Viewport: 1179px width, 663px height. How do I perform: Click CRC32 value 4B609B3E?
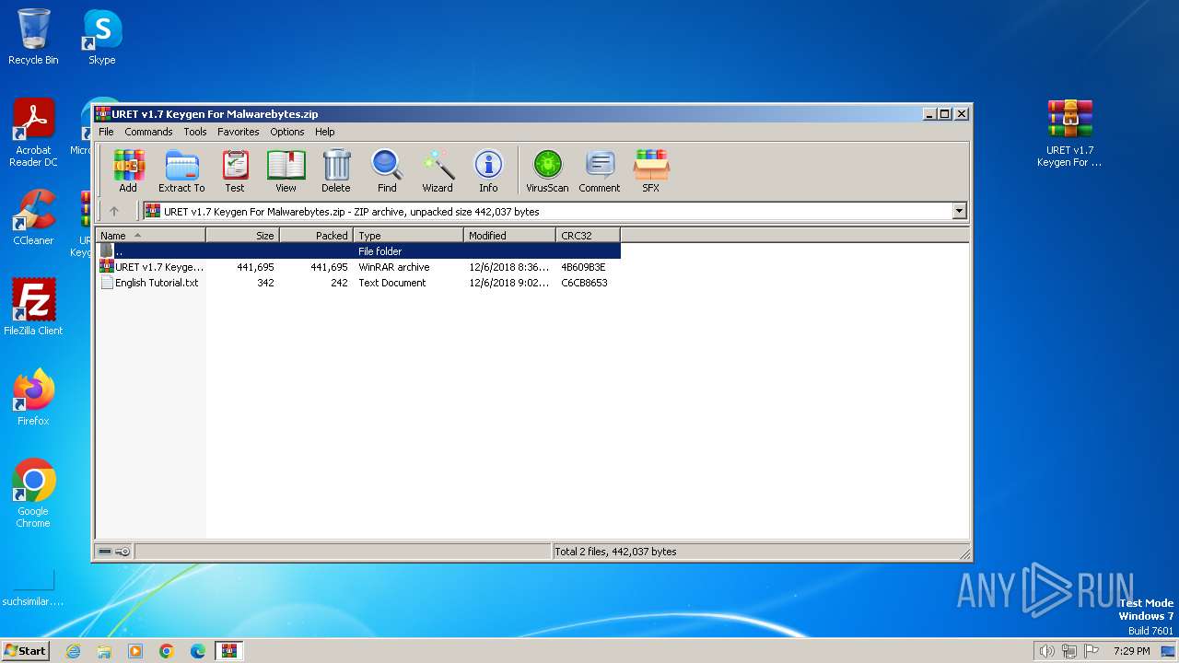[583, 267]
